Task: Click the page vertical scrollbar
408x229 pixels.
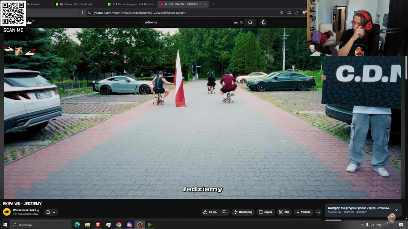Action: (406, 67)
